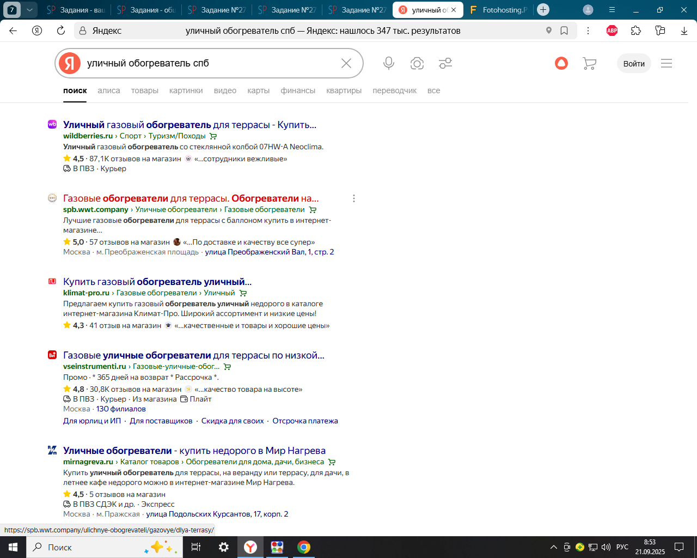
Task: Click the Yandex home button in toolbar
Action: (x=37, y=31)
